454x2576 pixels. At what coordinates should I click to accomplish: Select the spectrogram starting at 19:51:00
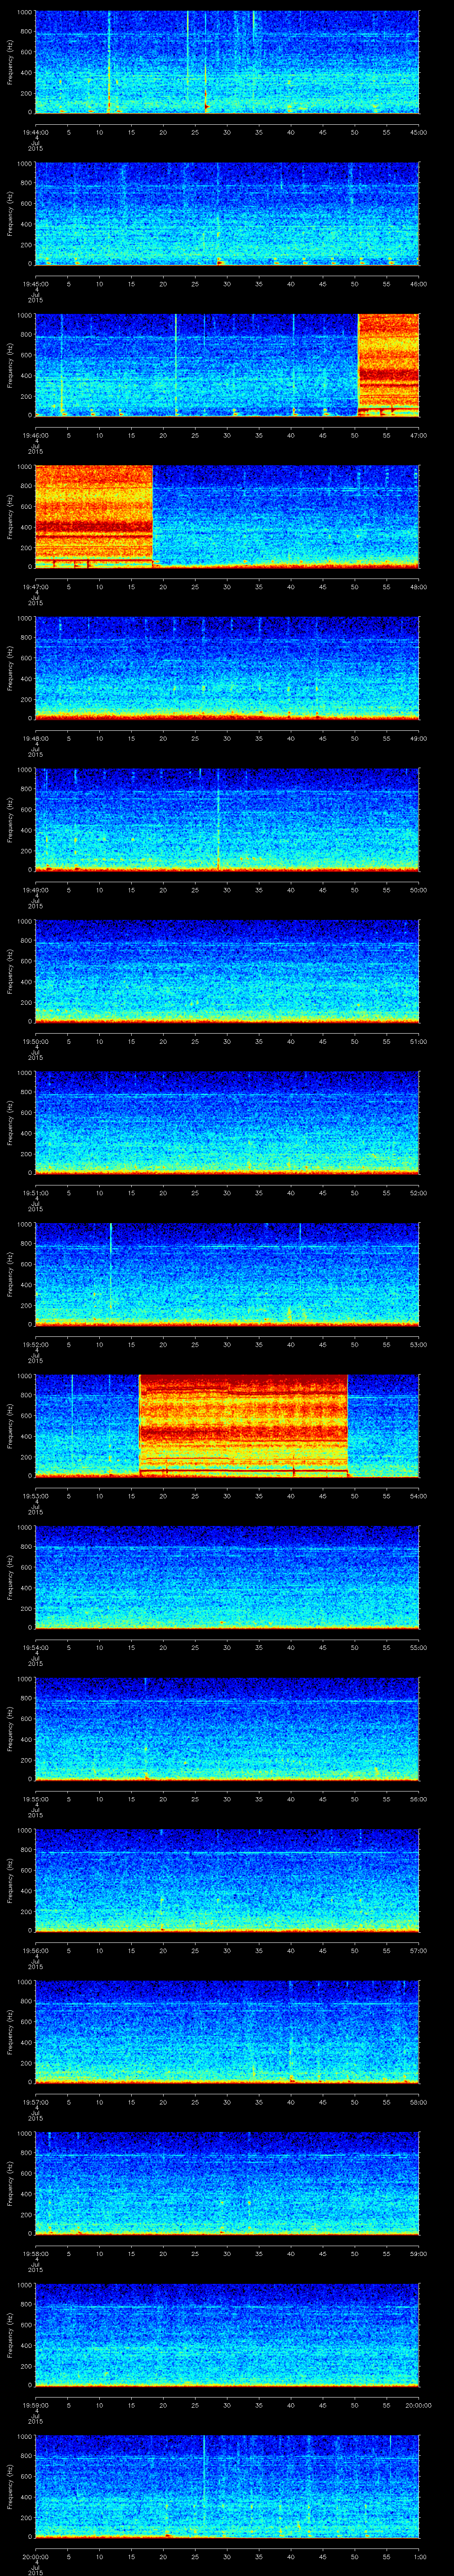pyautogui.click(x=227, y=1122)
